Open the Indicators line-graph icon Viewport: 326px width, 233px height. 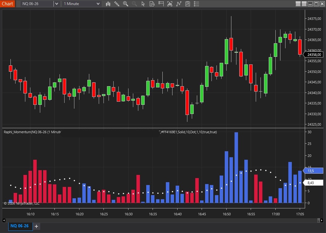coord(179,4)
